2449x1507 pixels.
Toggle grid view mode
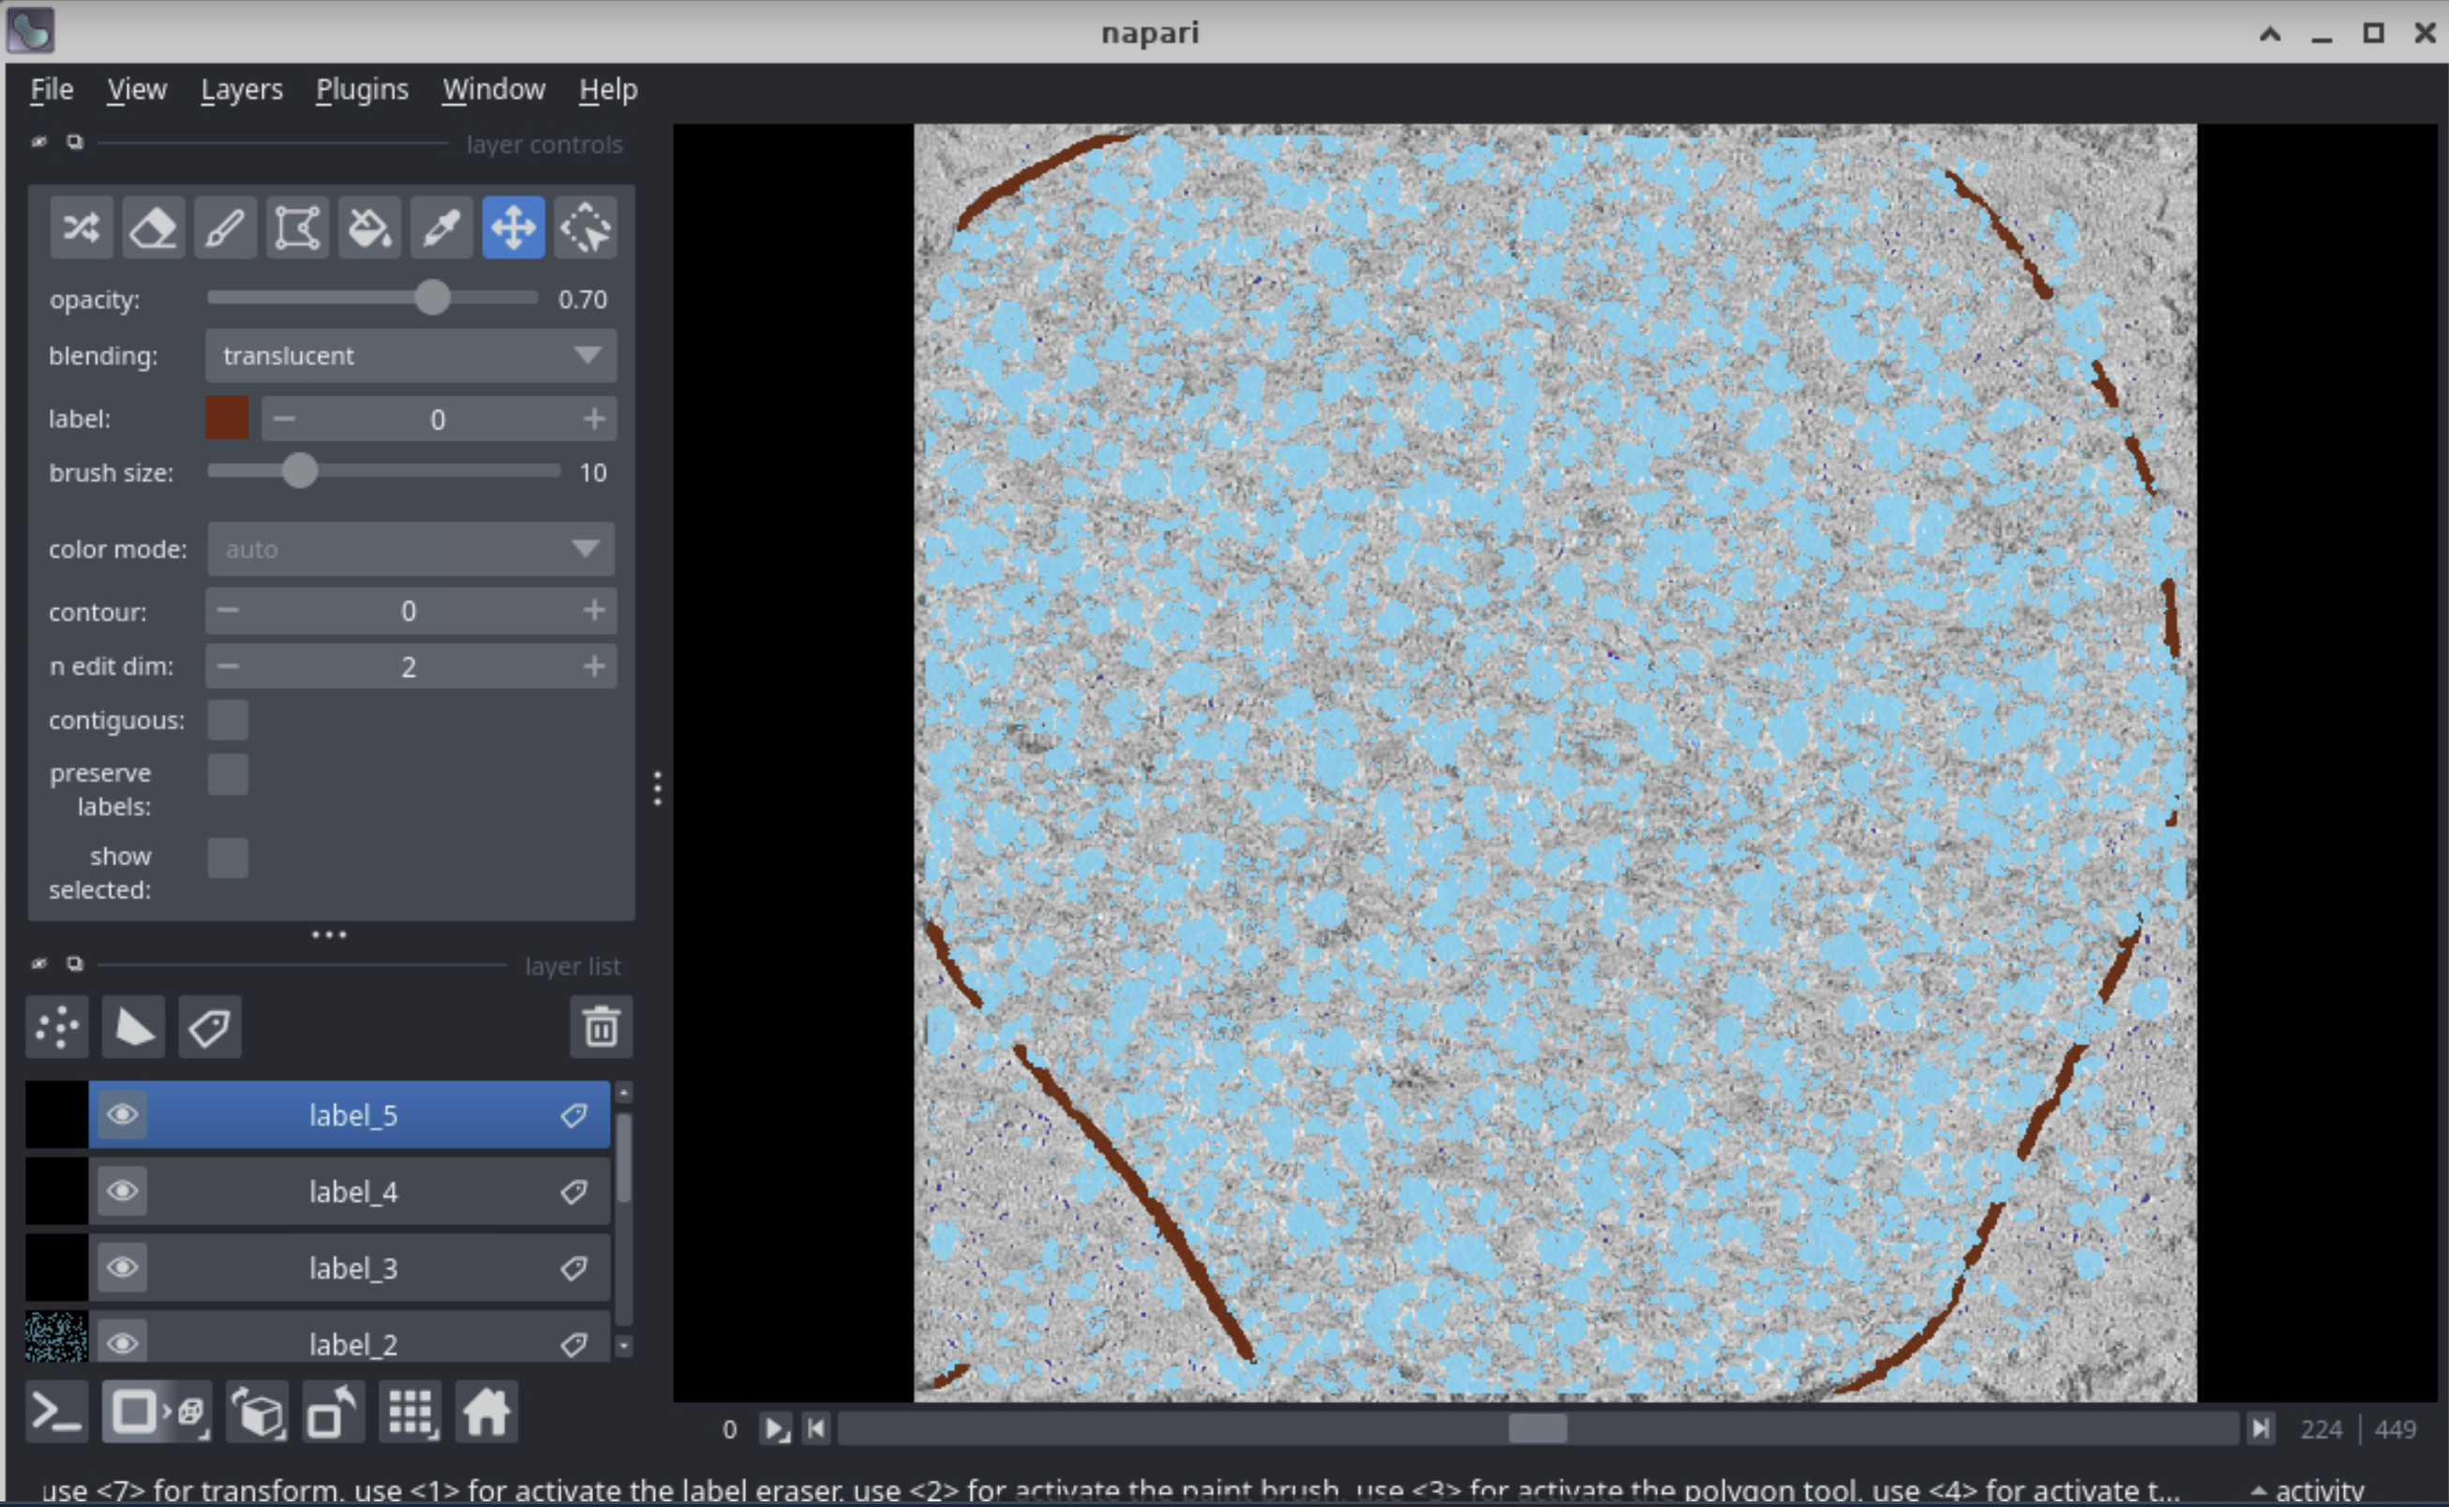pos(410,1411)
